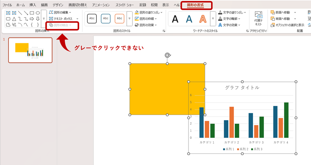Screen dimensions: 311x165
Task: Select the black outlined Abc shape style
Action: [92, 18]
